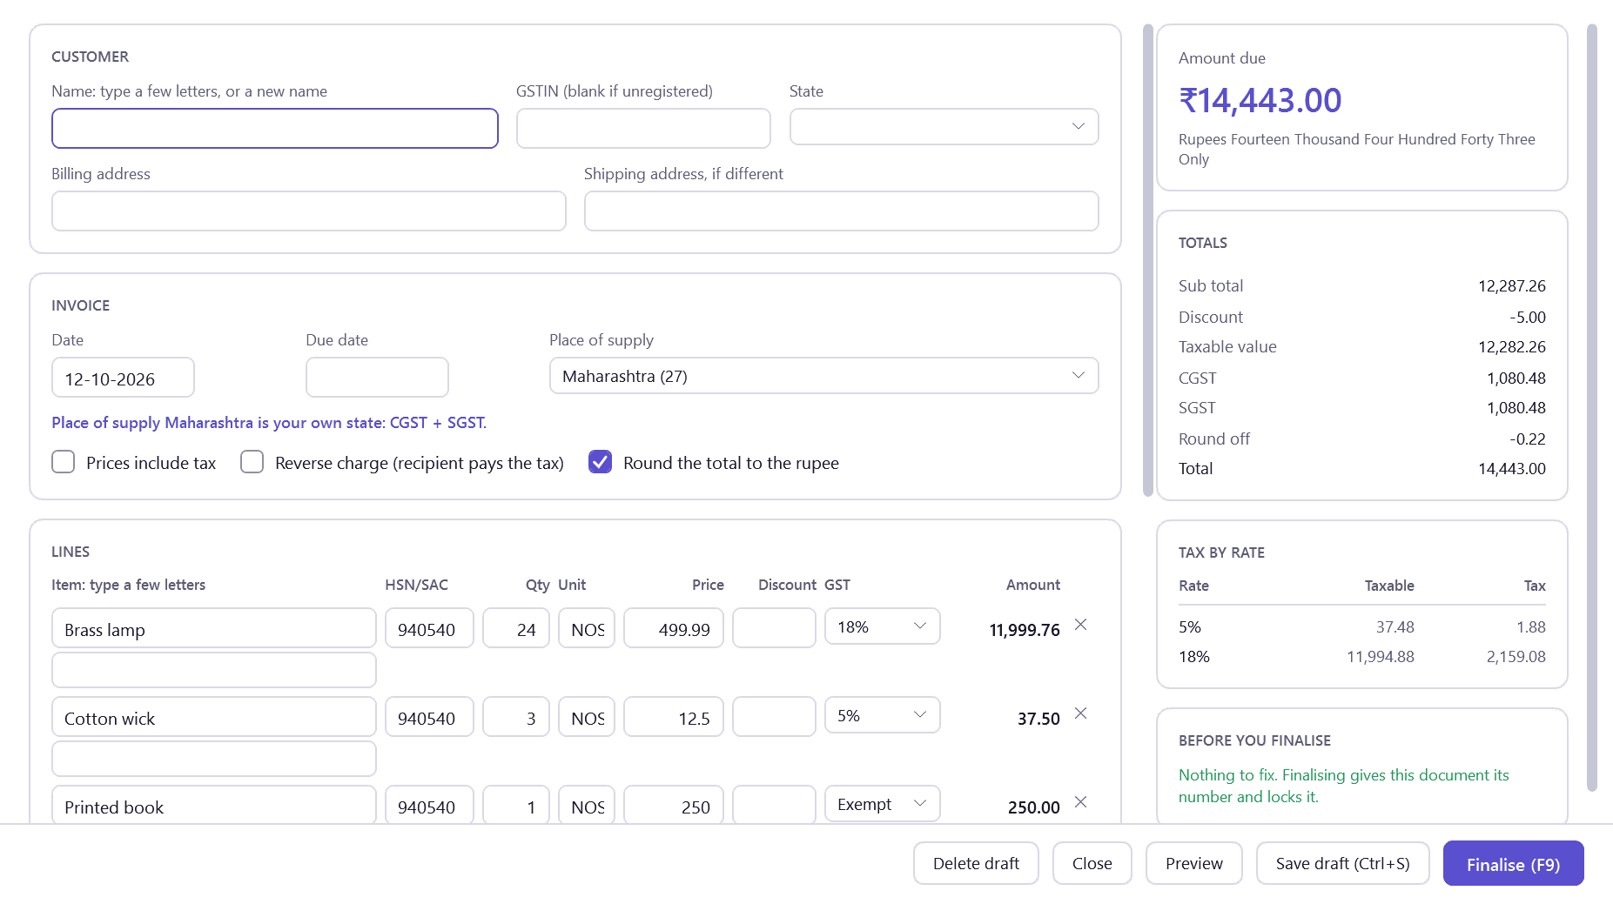Open the invoice Preview

(x=1193, y=863)
